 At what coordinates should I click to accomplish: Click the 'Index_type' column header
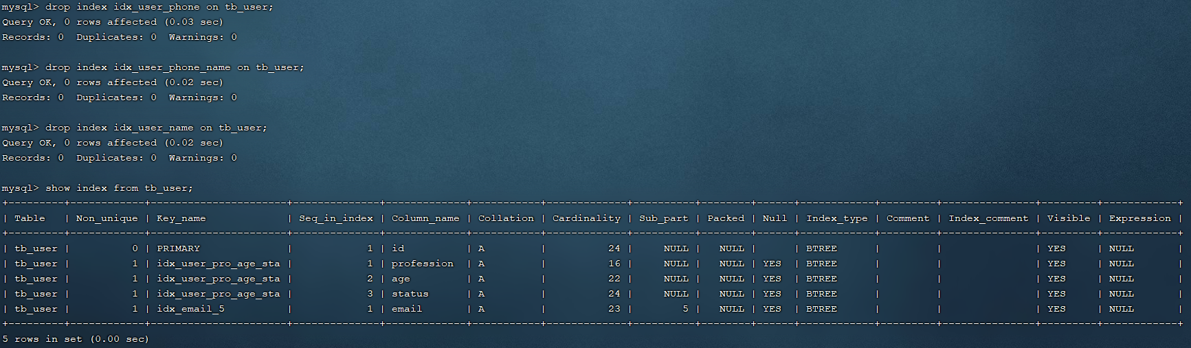tap(836, 218)
